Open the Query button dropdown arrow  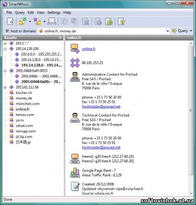point(191,31)
